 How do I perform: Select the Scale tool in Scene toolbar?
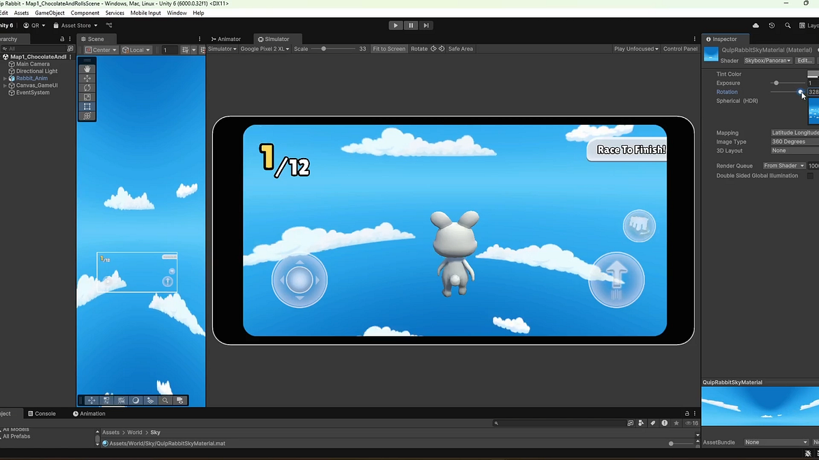pyautogui.click(x=87, y=96)
